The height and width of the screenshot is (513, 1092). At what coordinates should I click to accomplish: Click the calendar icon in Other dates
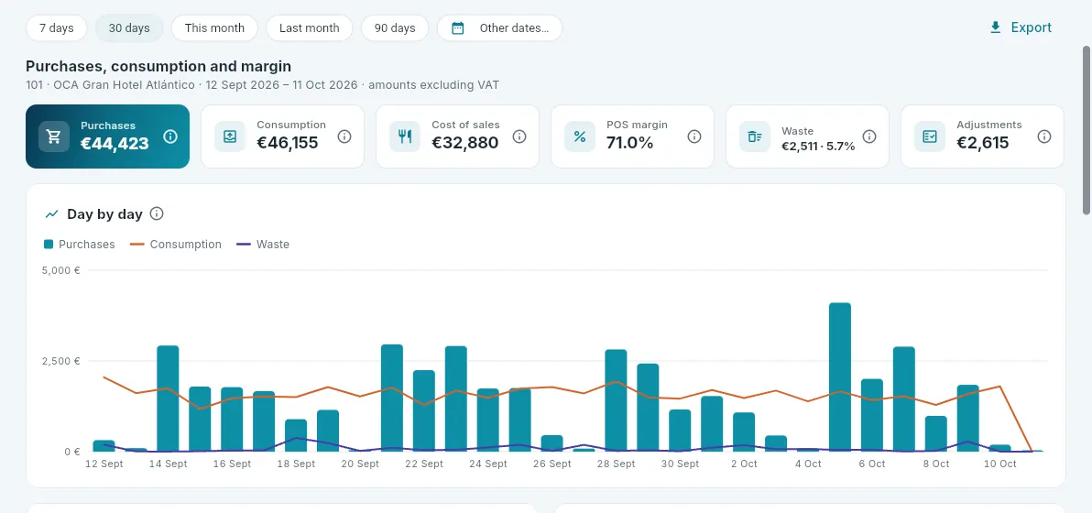[457, 27]
